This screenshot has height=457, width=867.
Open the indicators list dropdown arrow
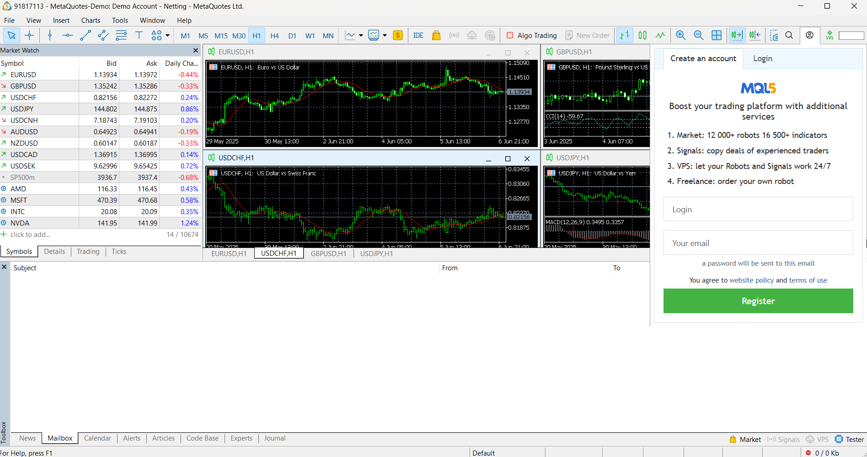361,36
